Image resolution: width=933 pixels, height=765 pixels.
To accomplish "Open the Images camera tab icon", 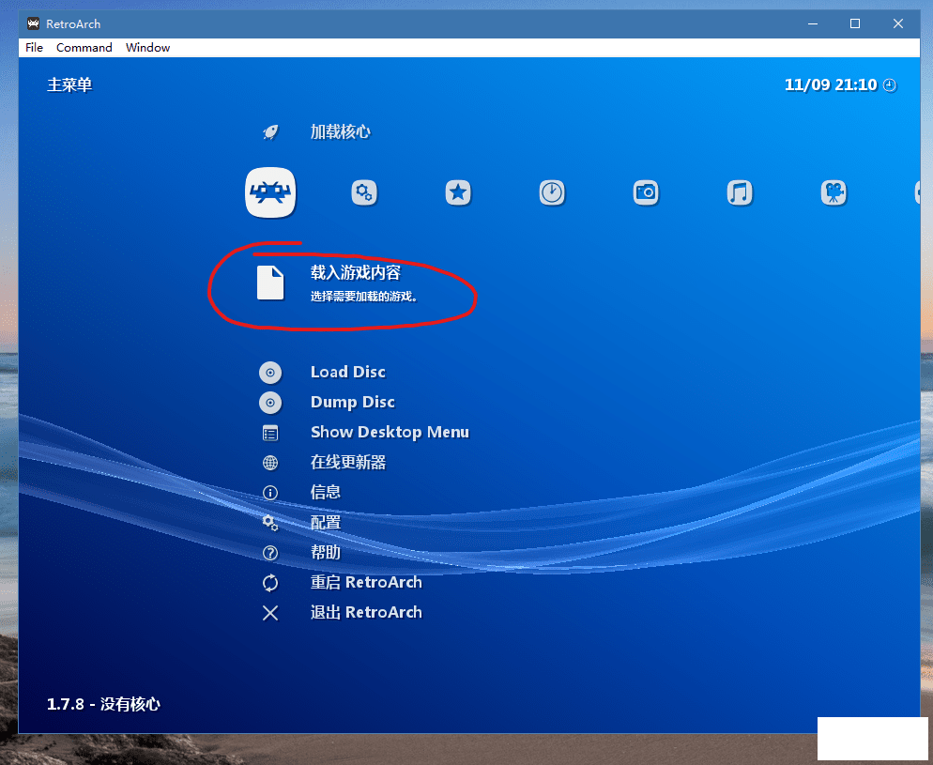I will coord(646,192).
